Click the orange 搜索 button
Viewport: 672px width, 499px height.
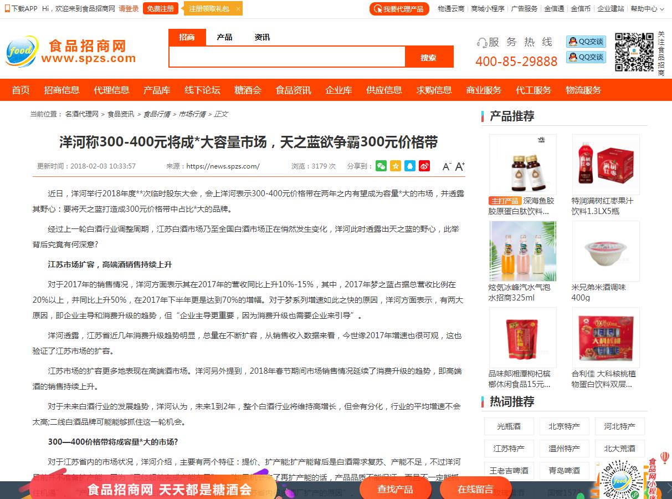pos(429,57)
